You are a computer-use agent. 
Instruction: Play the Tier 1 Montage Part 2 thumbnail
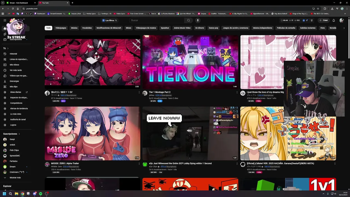point(190,62)
